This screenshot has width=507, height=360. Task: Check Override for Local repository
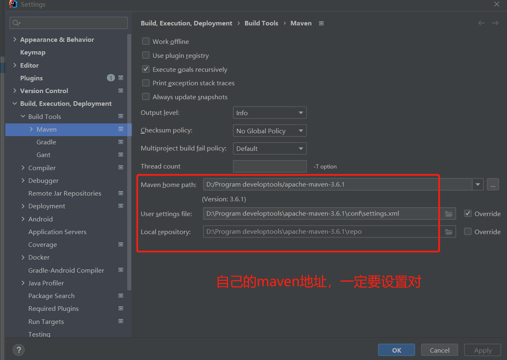click(x=468, y=232)
